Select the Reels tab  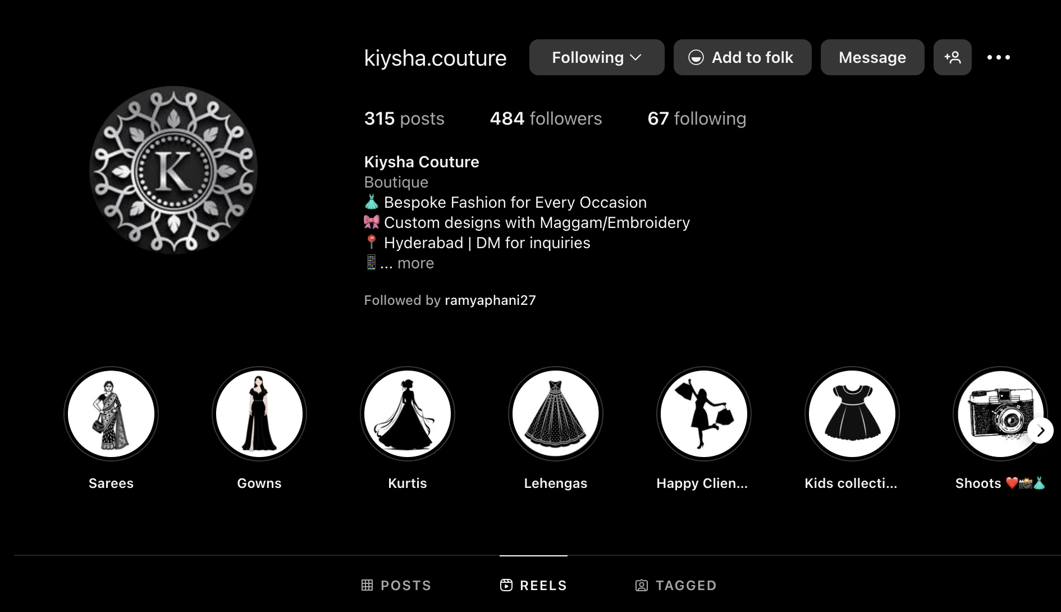[x=533, y=585]
